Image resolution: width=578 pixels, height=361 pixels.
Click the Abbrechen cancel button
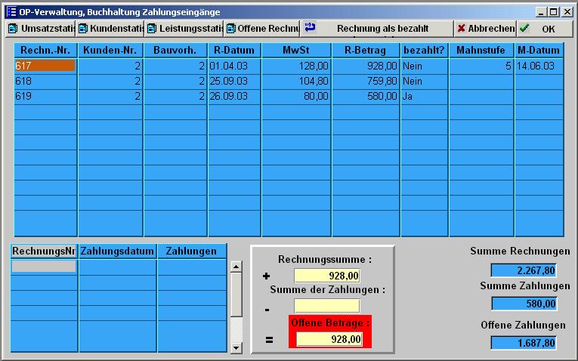pos(485,29)
